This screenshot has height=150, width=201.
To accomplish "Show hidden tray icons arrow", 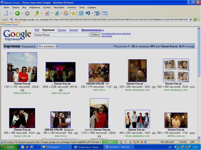I will (175, 147).
